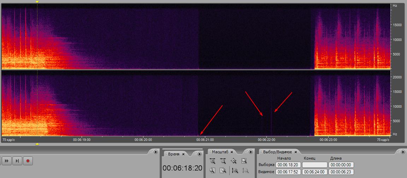The width and height of the screenshot is (407, 178).
Task: Click the Fast Forward transport button
Action: point(7,161)
